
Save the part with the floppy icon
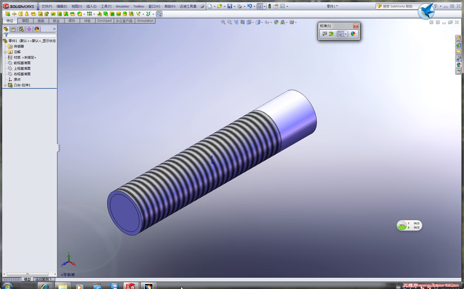pos(230,6)
